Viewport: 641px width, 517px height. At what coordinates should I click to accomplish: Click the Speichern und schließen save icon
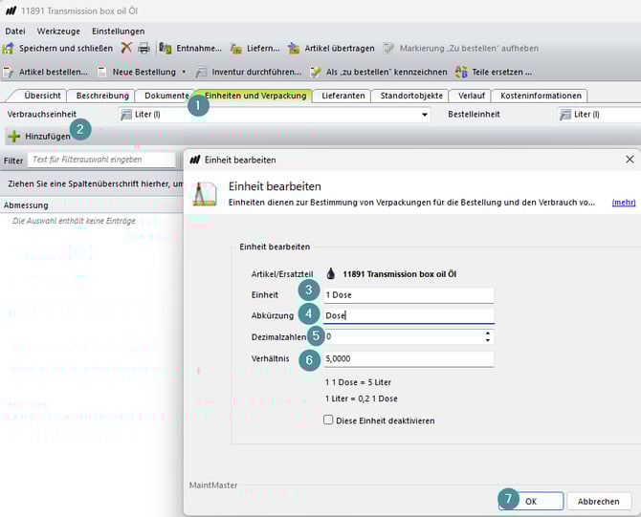click(x=9, y=48)
